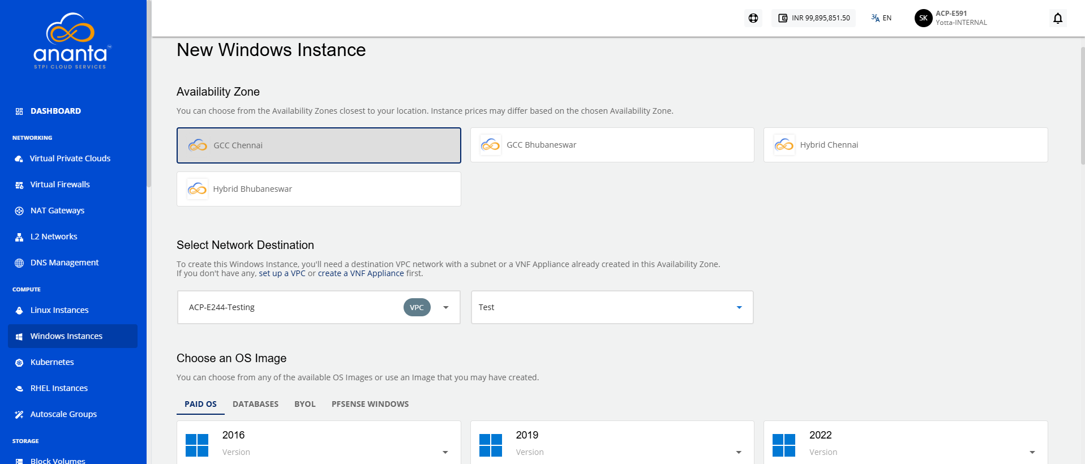This screenshot has width=1085, height=464.
Task: Click the RHEL Instances icon
Action: pyautogui.click(x=19, y=389)
